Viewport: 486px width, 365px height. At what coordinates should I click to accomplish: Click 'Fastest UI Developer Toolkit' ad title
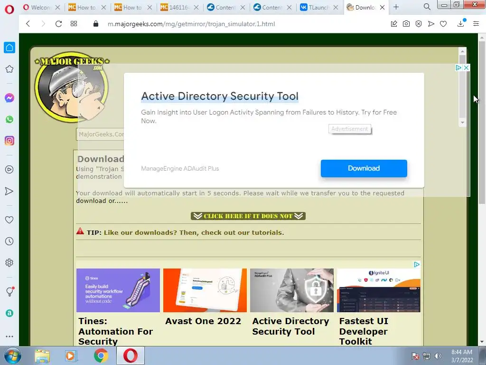coord(364,331)
